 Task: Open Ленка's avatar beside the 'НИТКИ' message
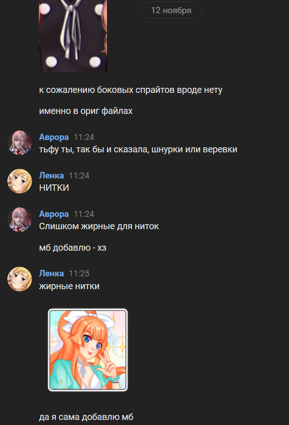click(20, 181)
